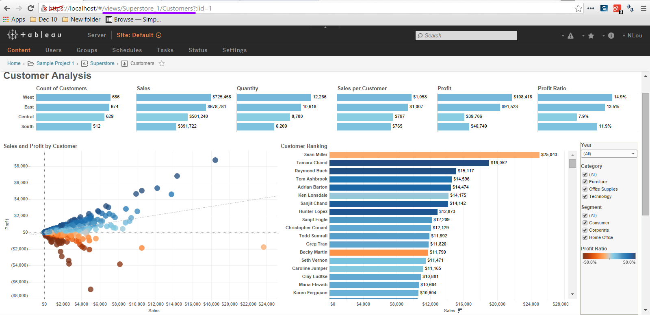
Task: Click the Customer Ranking scroll up arrow
Action: 572,155
